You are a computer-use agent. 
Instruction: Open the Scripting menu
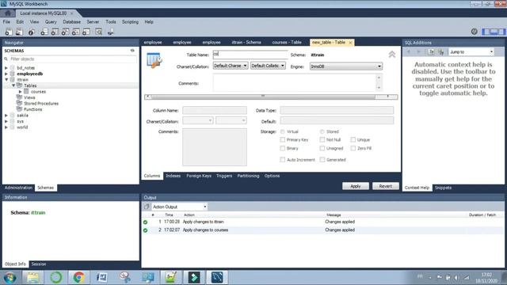(130, 21)
